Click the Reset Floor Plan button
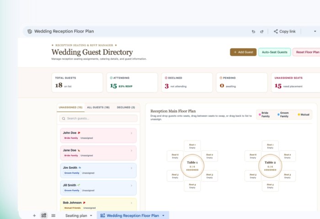This screenshot has width=320, height=219. 307,52
